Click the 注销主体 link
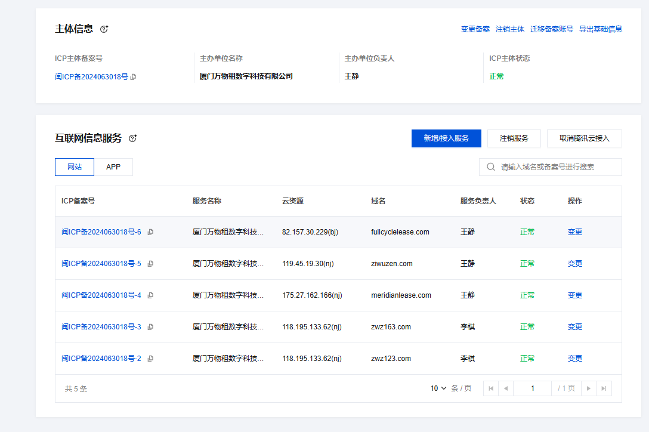Viewport: 649px width, 432px height. (x=510, y=29)
